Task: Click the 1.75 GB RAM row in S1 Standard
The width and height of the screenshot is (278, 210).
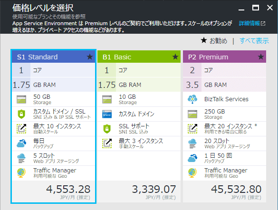Action: coord(54,85)
